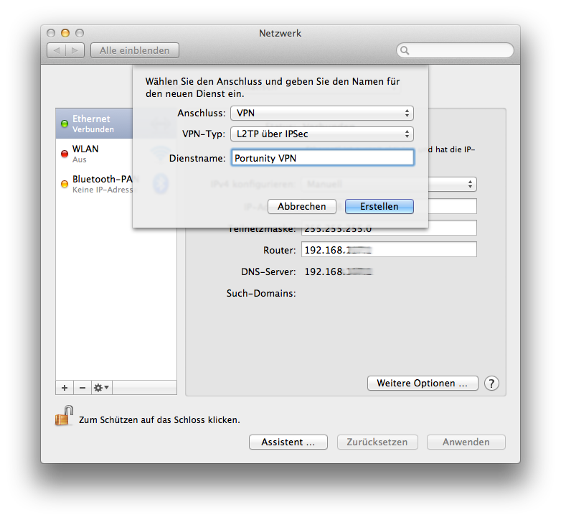Viewport: 561px width, 520px height.
Task: Click the search magnifier icon
Action: pos(405,50)
